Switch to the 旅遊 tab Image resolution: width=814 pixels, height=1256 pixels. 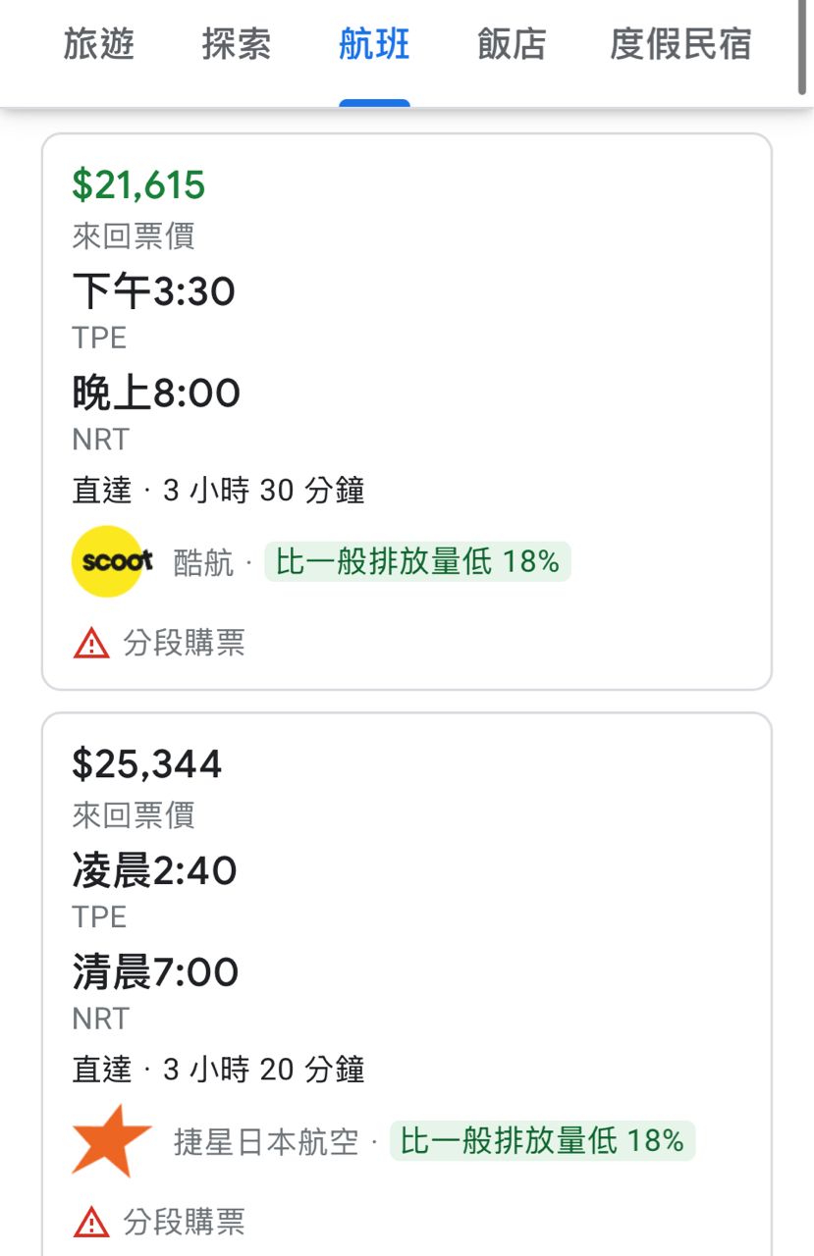click(99, 45)
